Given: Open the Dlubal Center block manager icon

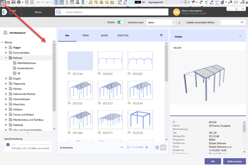Looking at the screenshot, I should click(3, 2).
